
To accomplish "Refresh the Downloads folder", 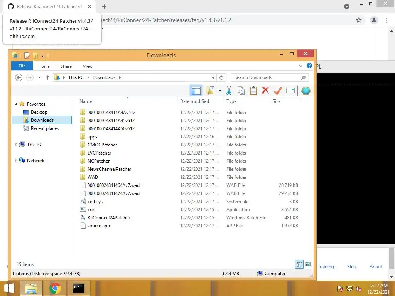I will coord(221,77).
